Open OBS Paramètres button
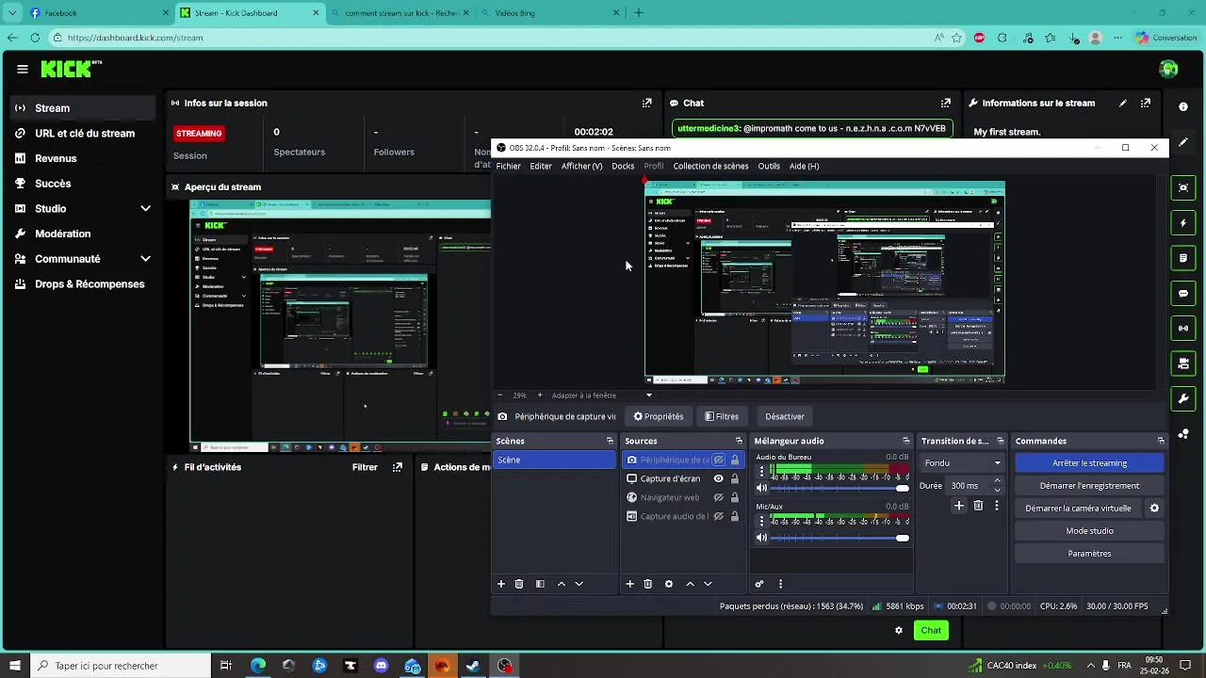Screen dimensions: 1206x678 click(1089, 554)
